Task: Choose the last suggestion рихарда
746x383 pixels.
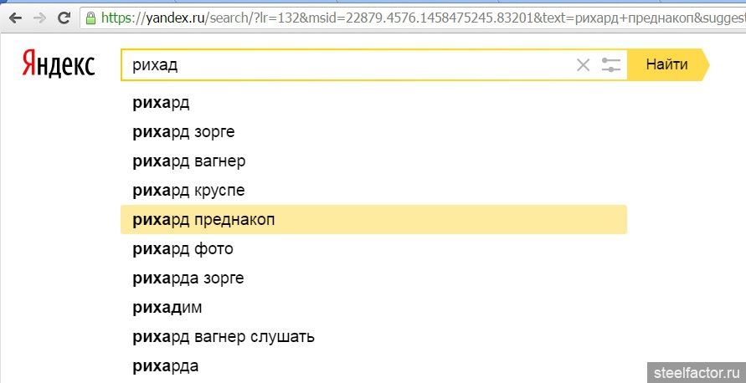Action: (373, 366)
